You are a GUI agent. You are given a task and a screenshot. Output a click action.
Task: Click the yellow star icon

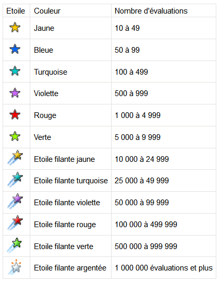click(x=15, y=28)
